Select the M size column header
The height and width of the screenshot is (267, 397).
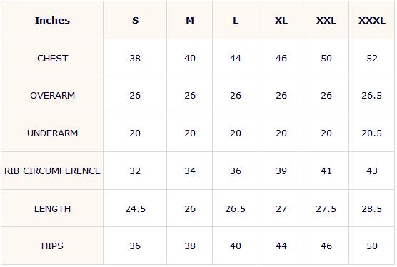pos(190,20)
